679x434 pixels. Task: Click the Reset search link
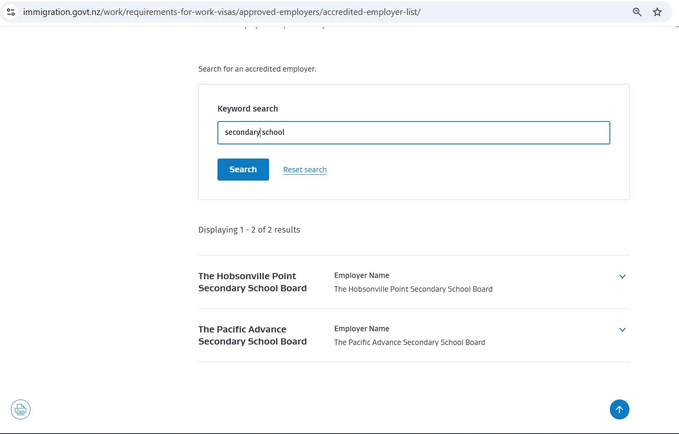(305, 170)
